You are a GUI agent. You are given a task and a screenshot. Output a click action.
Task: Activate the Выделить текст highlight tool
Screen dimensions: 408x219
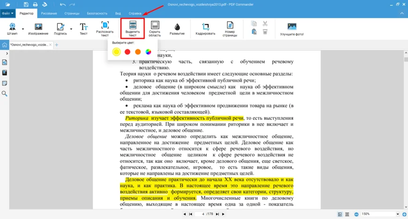132,29
